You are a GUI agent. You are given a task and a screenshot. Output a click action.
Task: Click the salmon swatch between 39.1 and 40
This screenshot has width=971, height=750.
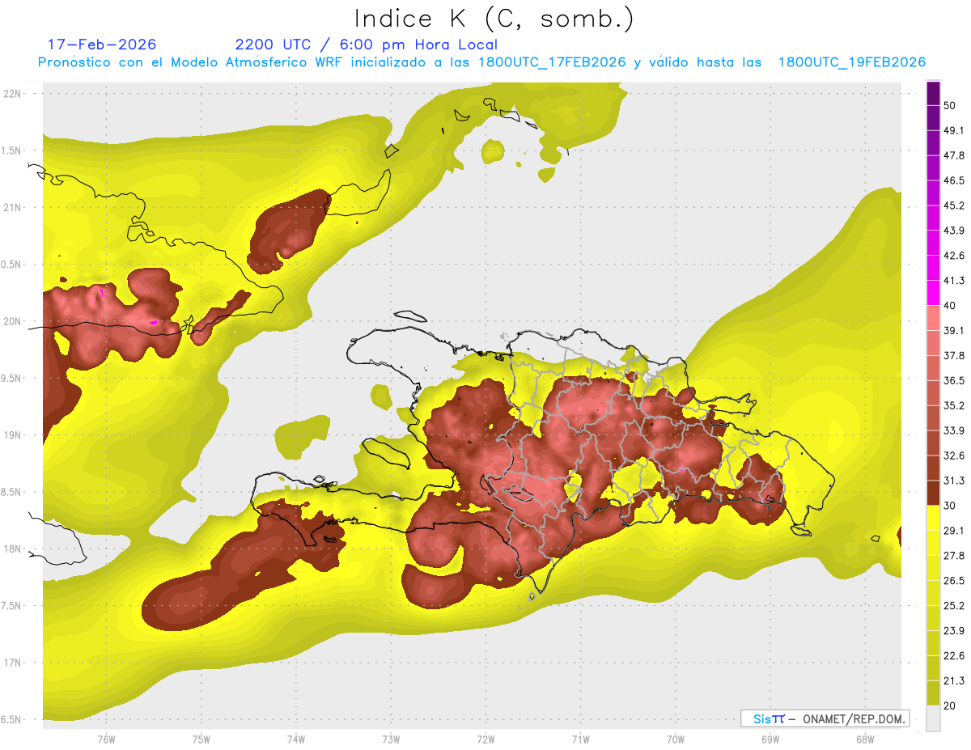tap(933, 318)
